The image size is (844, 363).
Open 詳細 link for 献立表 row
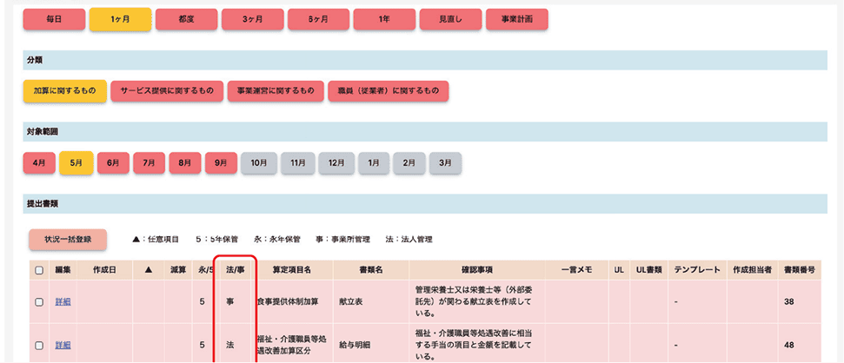63,302
